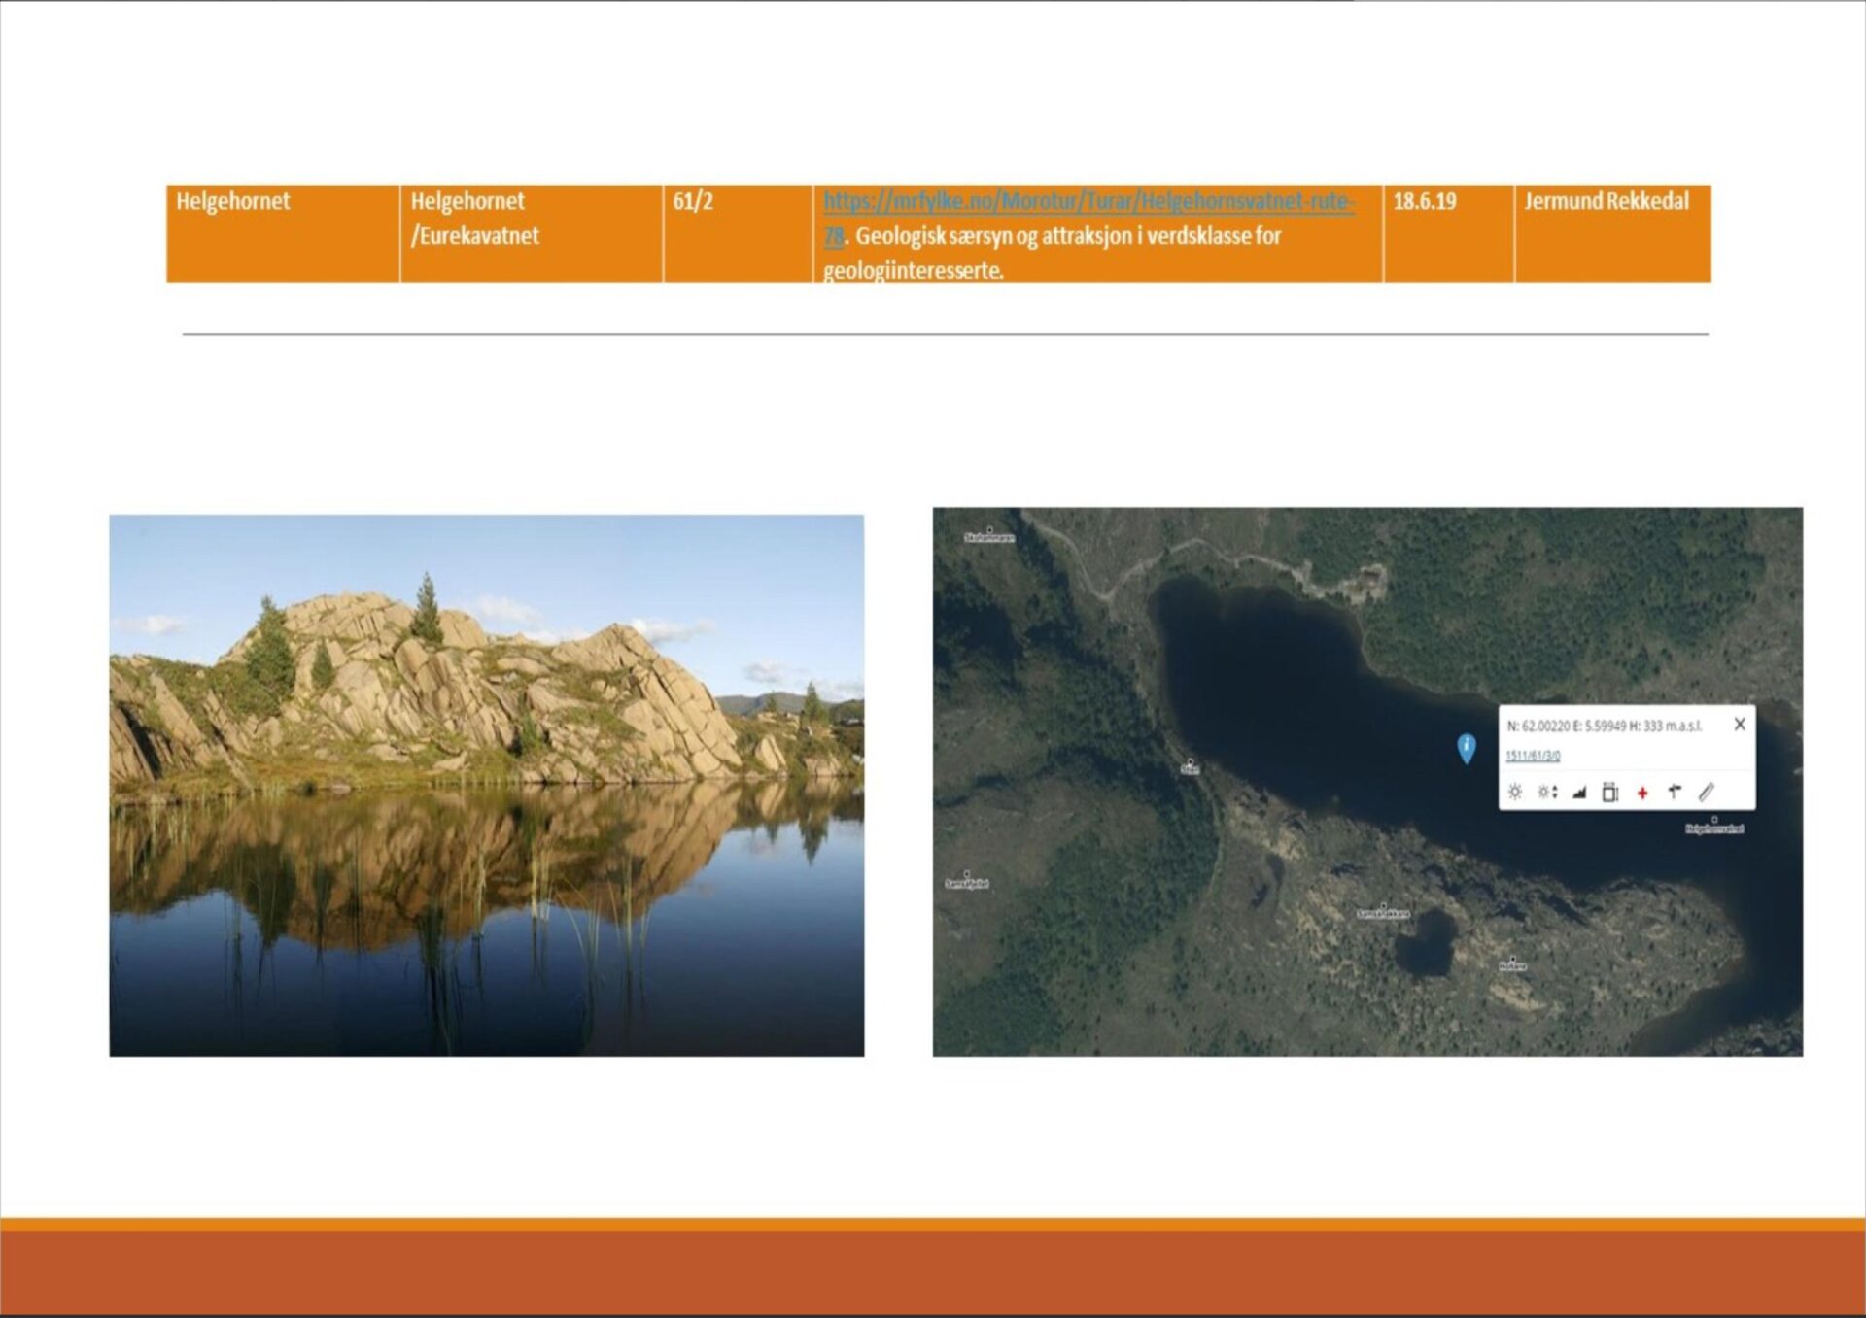
Task: Open the mrfylke.no Helgehornsvatnet hyperlink
Action: pos(1088,202)
